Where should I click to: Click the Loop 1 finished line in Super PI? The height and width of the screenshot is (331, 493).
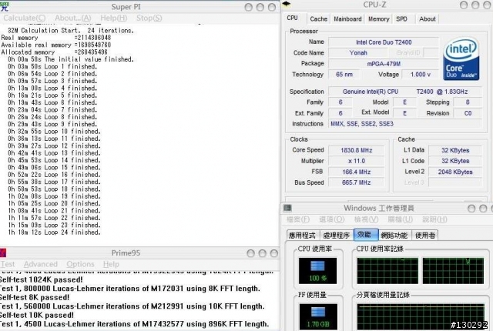pyautogui.click(x=52, y=66)
